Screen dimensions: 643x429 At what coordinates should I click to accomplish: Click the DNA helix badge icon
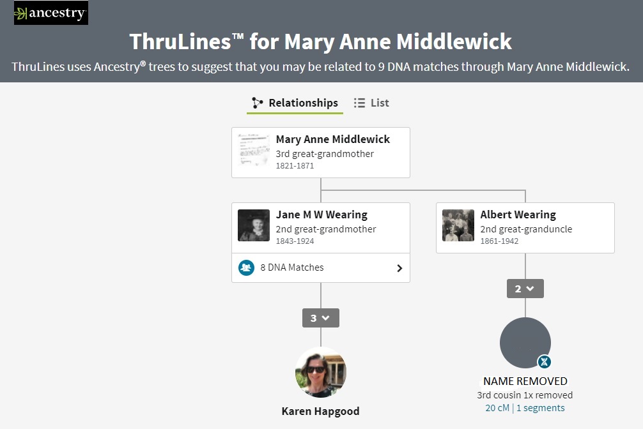tap(544, 362)
